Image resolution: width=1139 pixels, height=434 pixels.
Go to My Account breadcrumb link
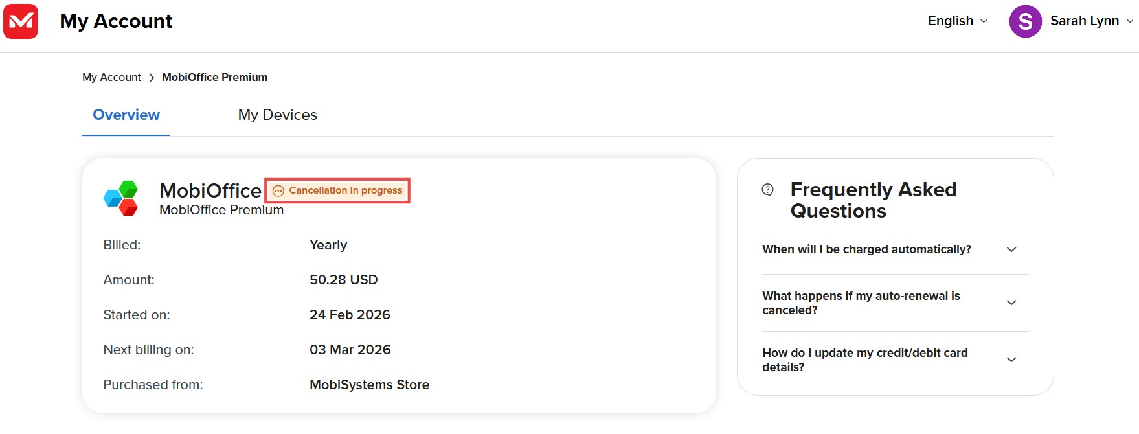click(111, 77)
